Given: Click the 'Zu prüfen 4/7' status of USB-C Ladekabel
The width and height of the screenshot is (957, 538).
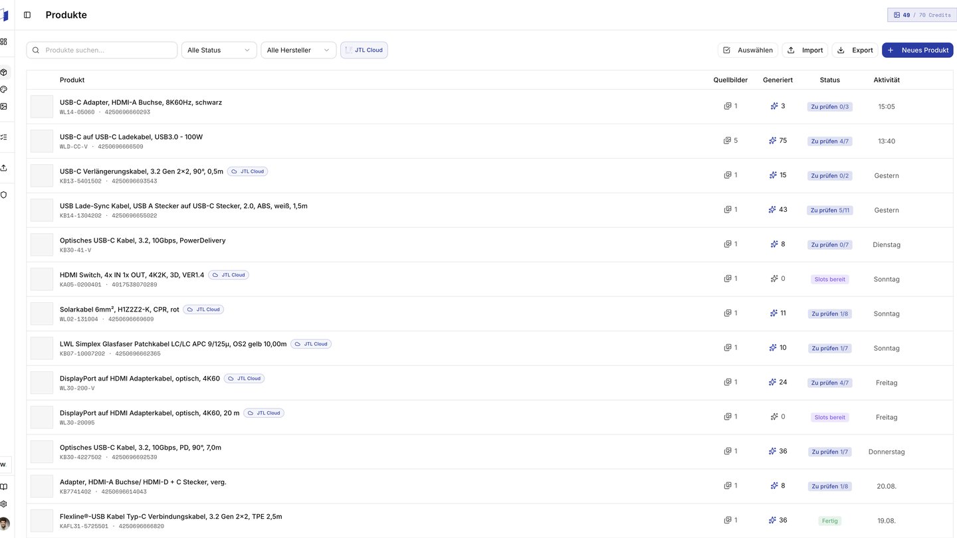Looking at the screenshot, I should click(x=830, y=141).
